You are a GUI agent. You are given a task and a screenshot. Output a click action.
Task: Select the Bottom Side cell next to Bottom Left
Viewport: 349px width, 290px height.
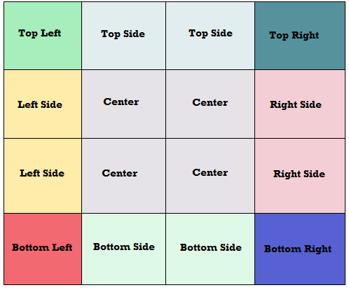(x=124, y=249)
